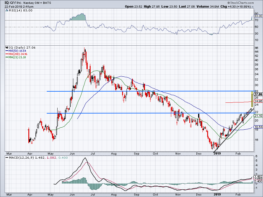The width and height of the screenshot is (263, 197).
Task: Click the IQ (Daily) 27.06 legend label
Action: (x=22, y=47)
